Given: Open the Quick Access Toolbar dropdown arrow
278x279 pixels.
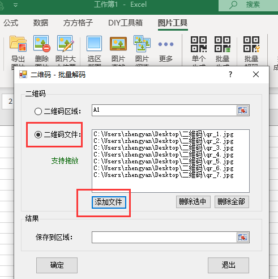Looking at the screenshot, I should [16, 5].
